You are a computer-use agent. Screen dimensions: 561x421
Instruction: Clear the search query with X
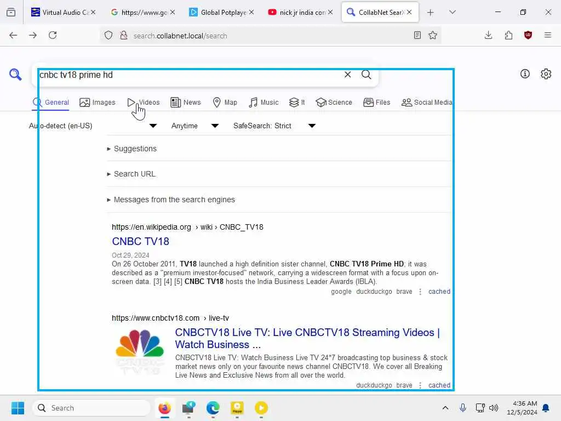(347, 75)
